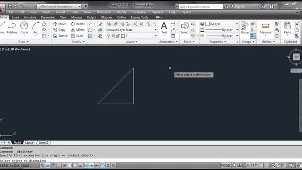Click the multiline Text tool
The height and width of the screenshot is (170, 302).
(164, 28)
